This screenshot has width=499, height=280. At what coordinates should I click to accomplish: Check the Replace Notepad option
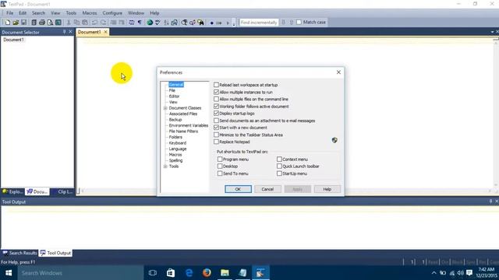click(217, 142)
